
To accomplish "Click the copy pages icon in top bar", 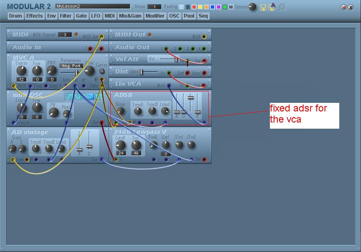I will 283,7.
